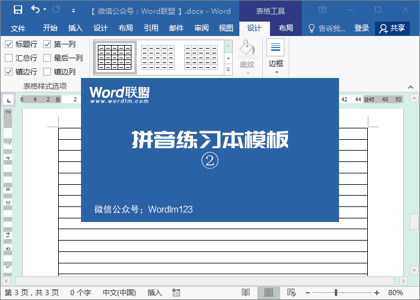Click the zoom slider handle
This screenshot has width=420, height=300.
336,293
